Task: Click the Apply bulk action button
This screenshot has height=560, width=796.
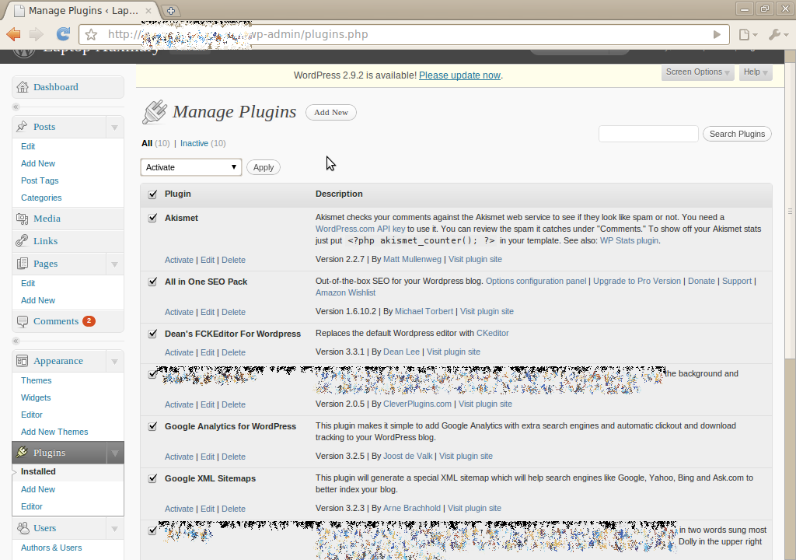Action: [264, 167]
